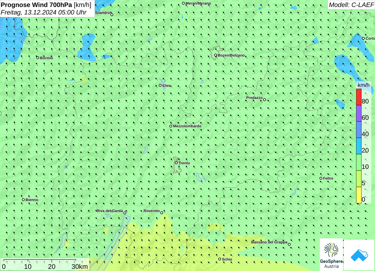The width and height of the screenshot is (375, 271).
Task: Click the Schio city marker
Action: point(220,259)
